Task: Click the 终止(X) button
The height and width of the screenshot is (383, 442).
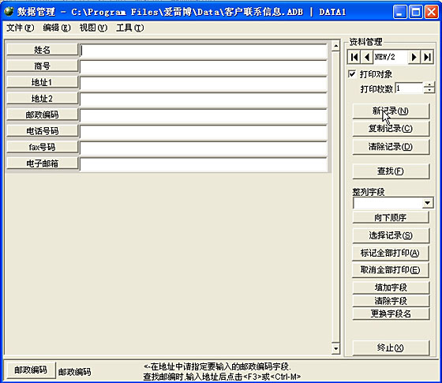Action: pyautogui.click(x=391, y=347)
